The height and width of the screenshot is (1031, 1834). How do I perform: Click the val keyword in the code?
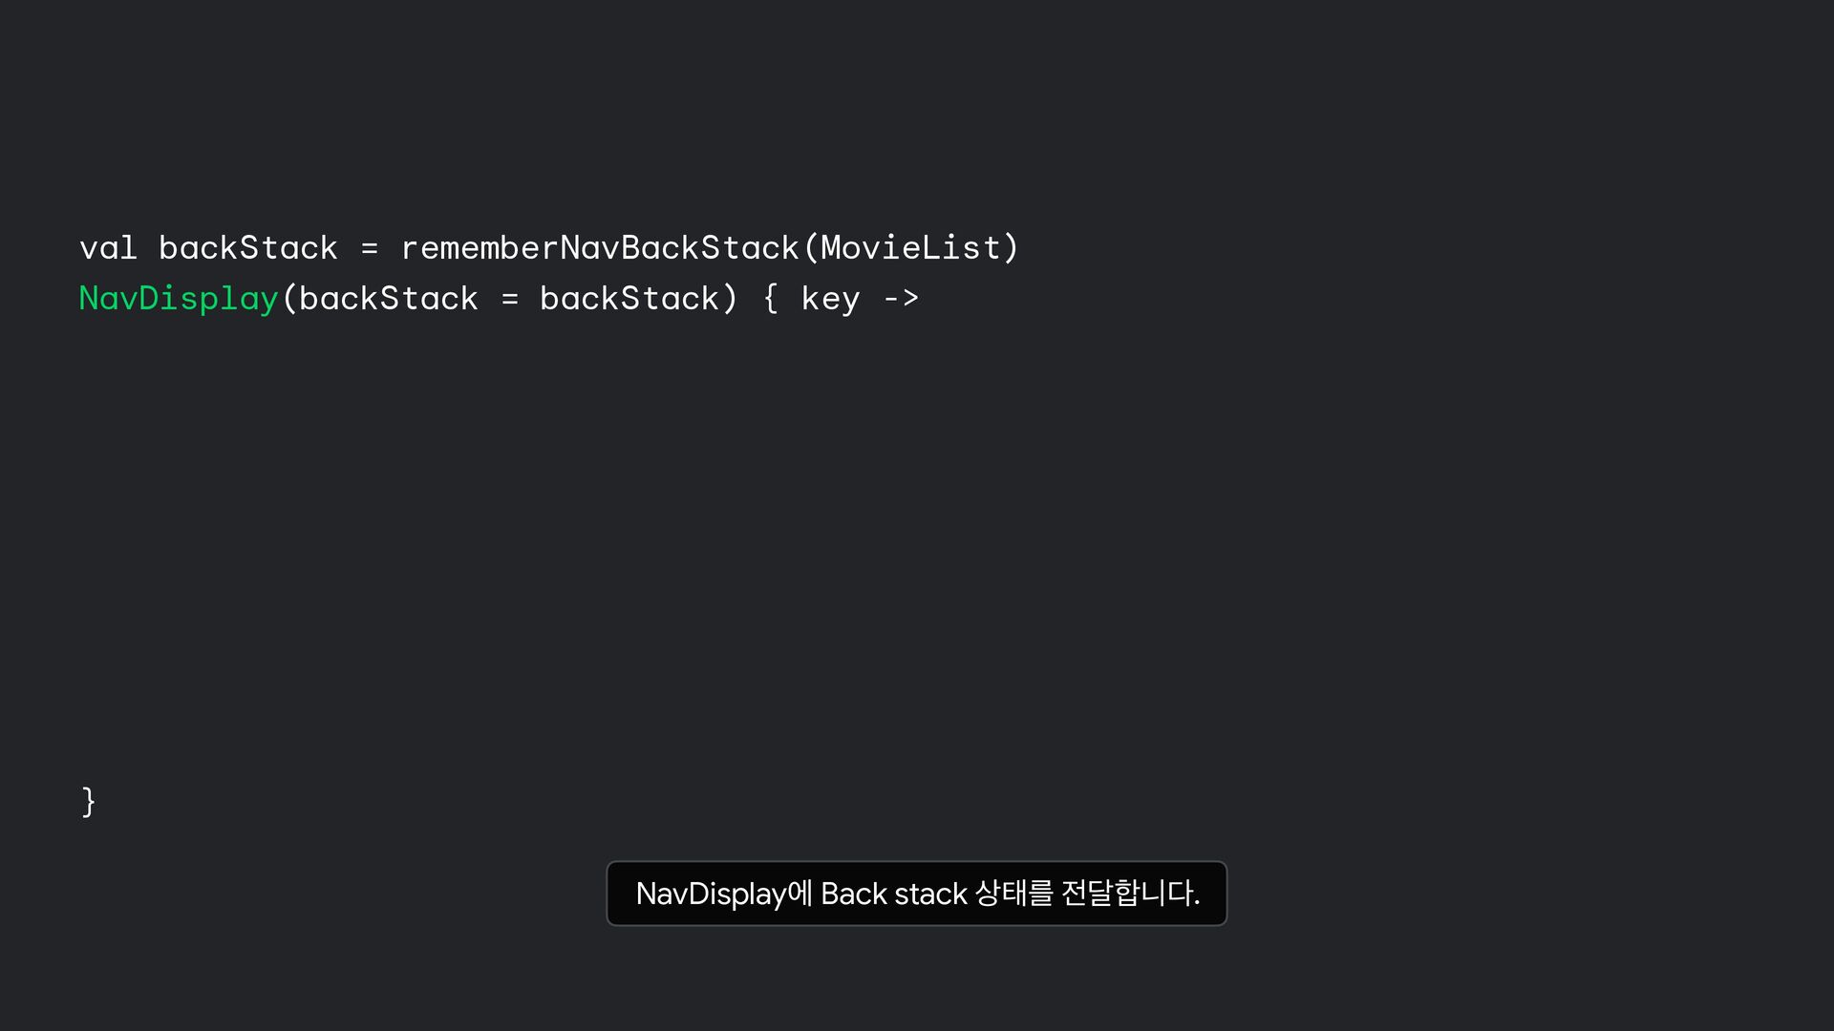108,248
